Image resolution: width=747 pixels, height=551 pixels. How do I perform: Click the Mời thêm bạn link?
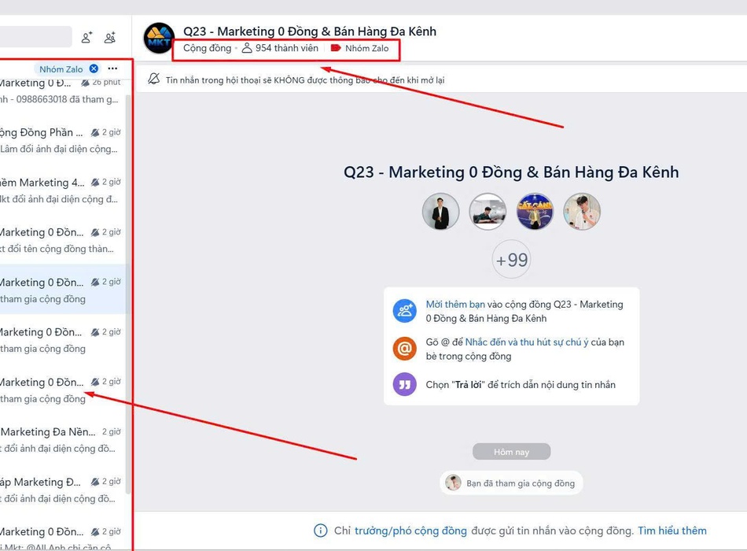tap(455, 305)
